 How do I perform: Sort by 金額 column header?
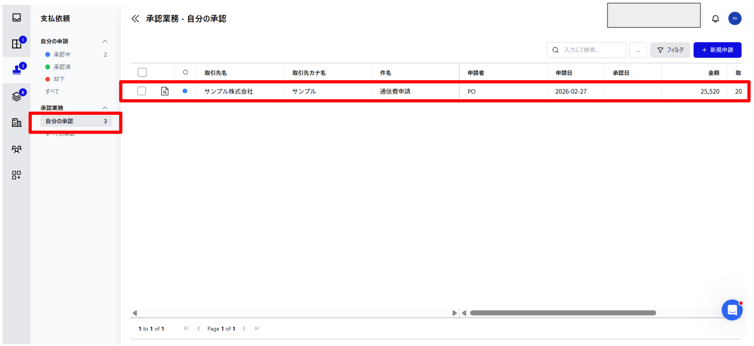click(714, 73)
